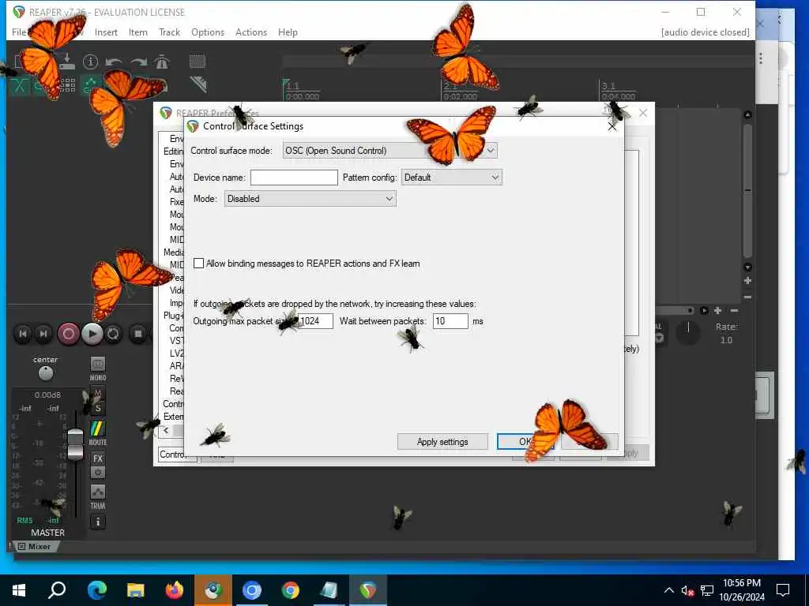Start playback with the Play button
The width and height of the screenshot is (809, 606).
click(92, 334)
